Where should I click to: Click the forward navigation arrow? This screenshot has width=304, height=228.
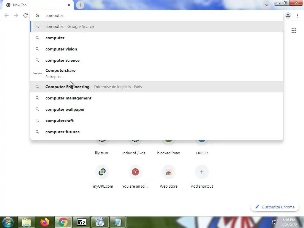click(x=16, y=15)
